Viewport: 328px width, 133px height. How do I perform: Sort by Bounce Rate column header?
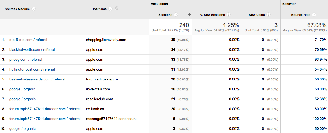[x=301, y=15]
